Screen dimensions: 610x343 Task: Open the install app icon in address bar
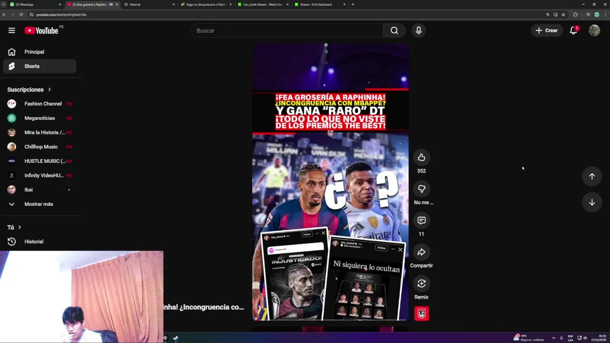pyautogui.click(x=555, y=15)
